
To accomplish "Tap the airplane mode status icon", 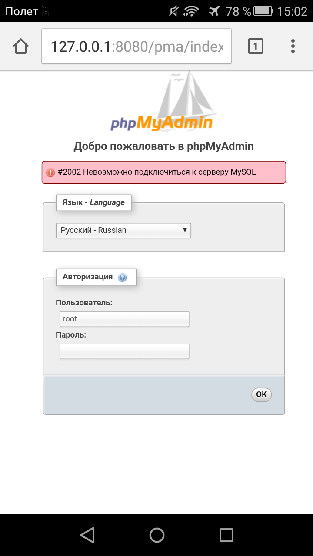I will click(214, 11).
